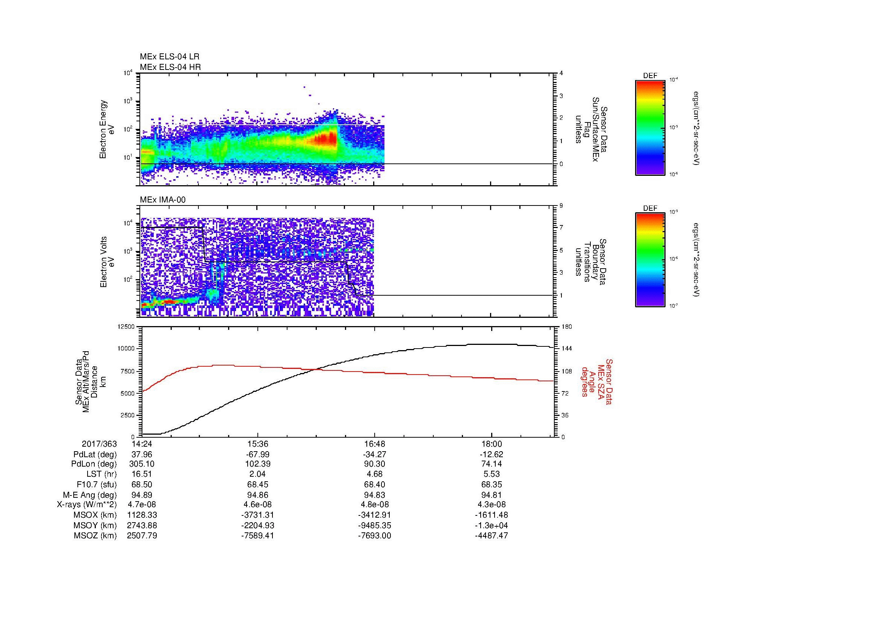Click the 'Electron Energy eV' axis label
Viewport: 879px width, 621px height.
coord(107,129)
